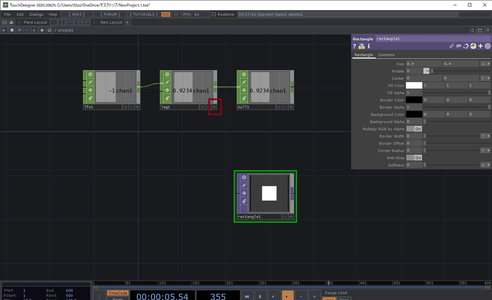Expand Softness unit menu 'A'

tap(485, 165)
